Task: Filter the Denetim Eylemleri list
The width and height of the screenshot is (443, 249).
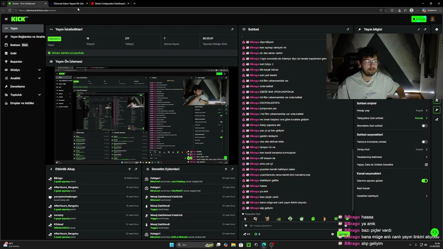Action: (x=226, y=169)
